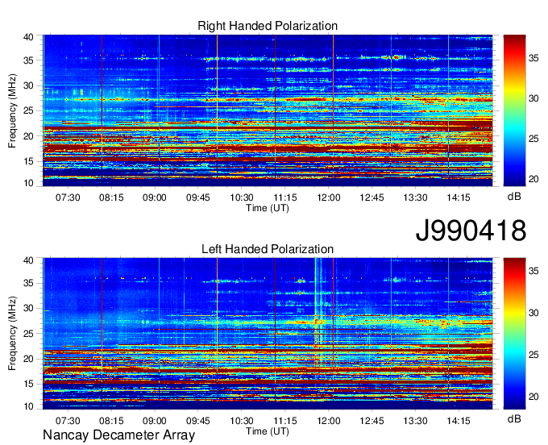Screen dimensions: 548x445
Task: Click 11:15 tick under Right Handed plot
Action: point(284,198)
